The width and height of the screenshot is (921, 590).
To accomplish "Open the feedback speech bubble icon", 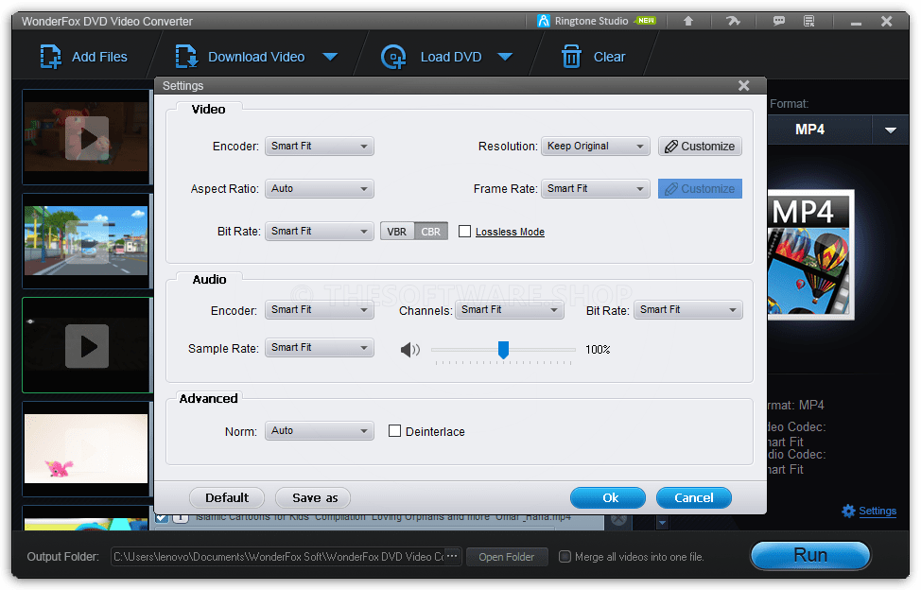I will (779, 21).
